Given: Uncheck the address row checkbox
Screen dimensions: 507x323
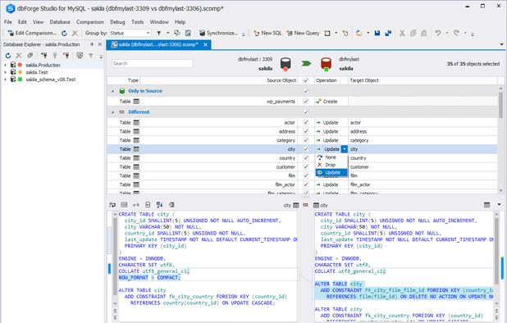Looking at the screenshot, I should click(306, 131).
